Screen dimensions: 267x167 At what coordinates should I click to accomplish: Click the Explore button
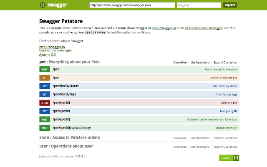coord(230,5)
